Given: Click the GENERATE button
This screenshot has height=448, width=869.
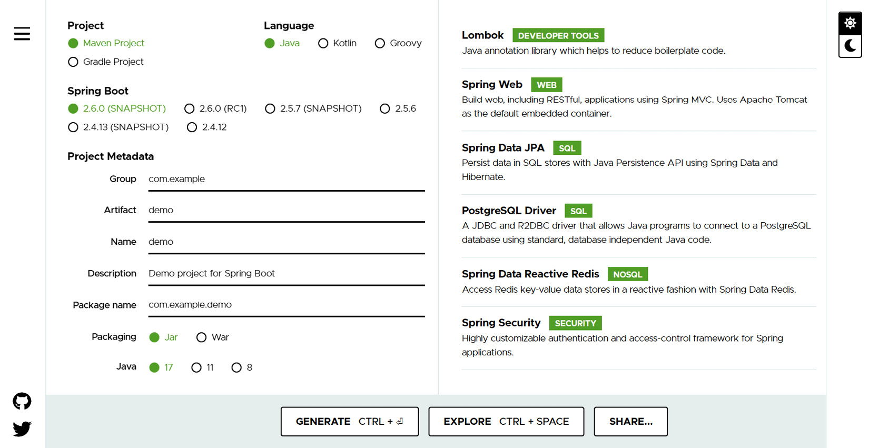Looking at the screenshot, I should 350,421.
